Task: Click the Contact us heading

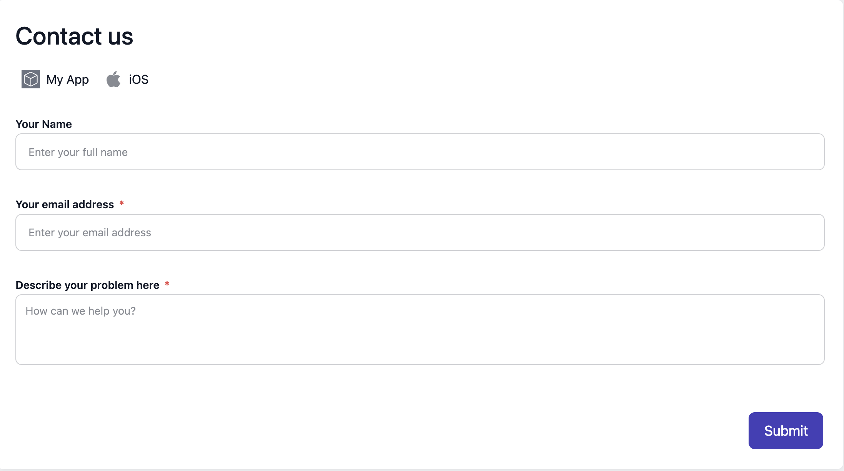Action: coord(74,36)
